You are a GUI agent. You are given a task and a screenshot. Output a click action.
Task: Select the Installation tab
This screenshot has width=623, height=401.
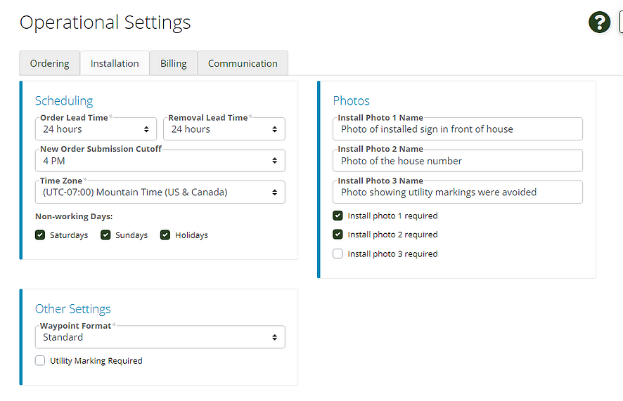tap(115, 63)
